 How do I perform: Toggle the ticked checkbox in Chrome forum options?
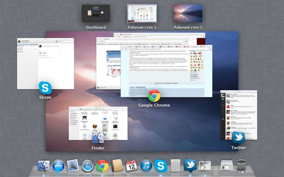point(130,93)
